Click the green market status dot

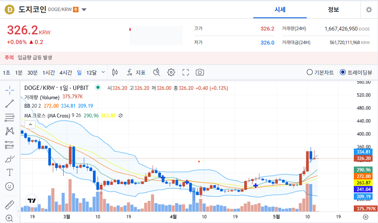[98, 87]
